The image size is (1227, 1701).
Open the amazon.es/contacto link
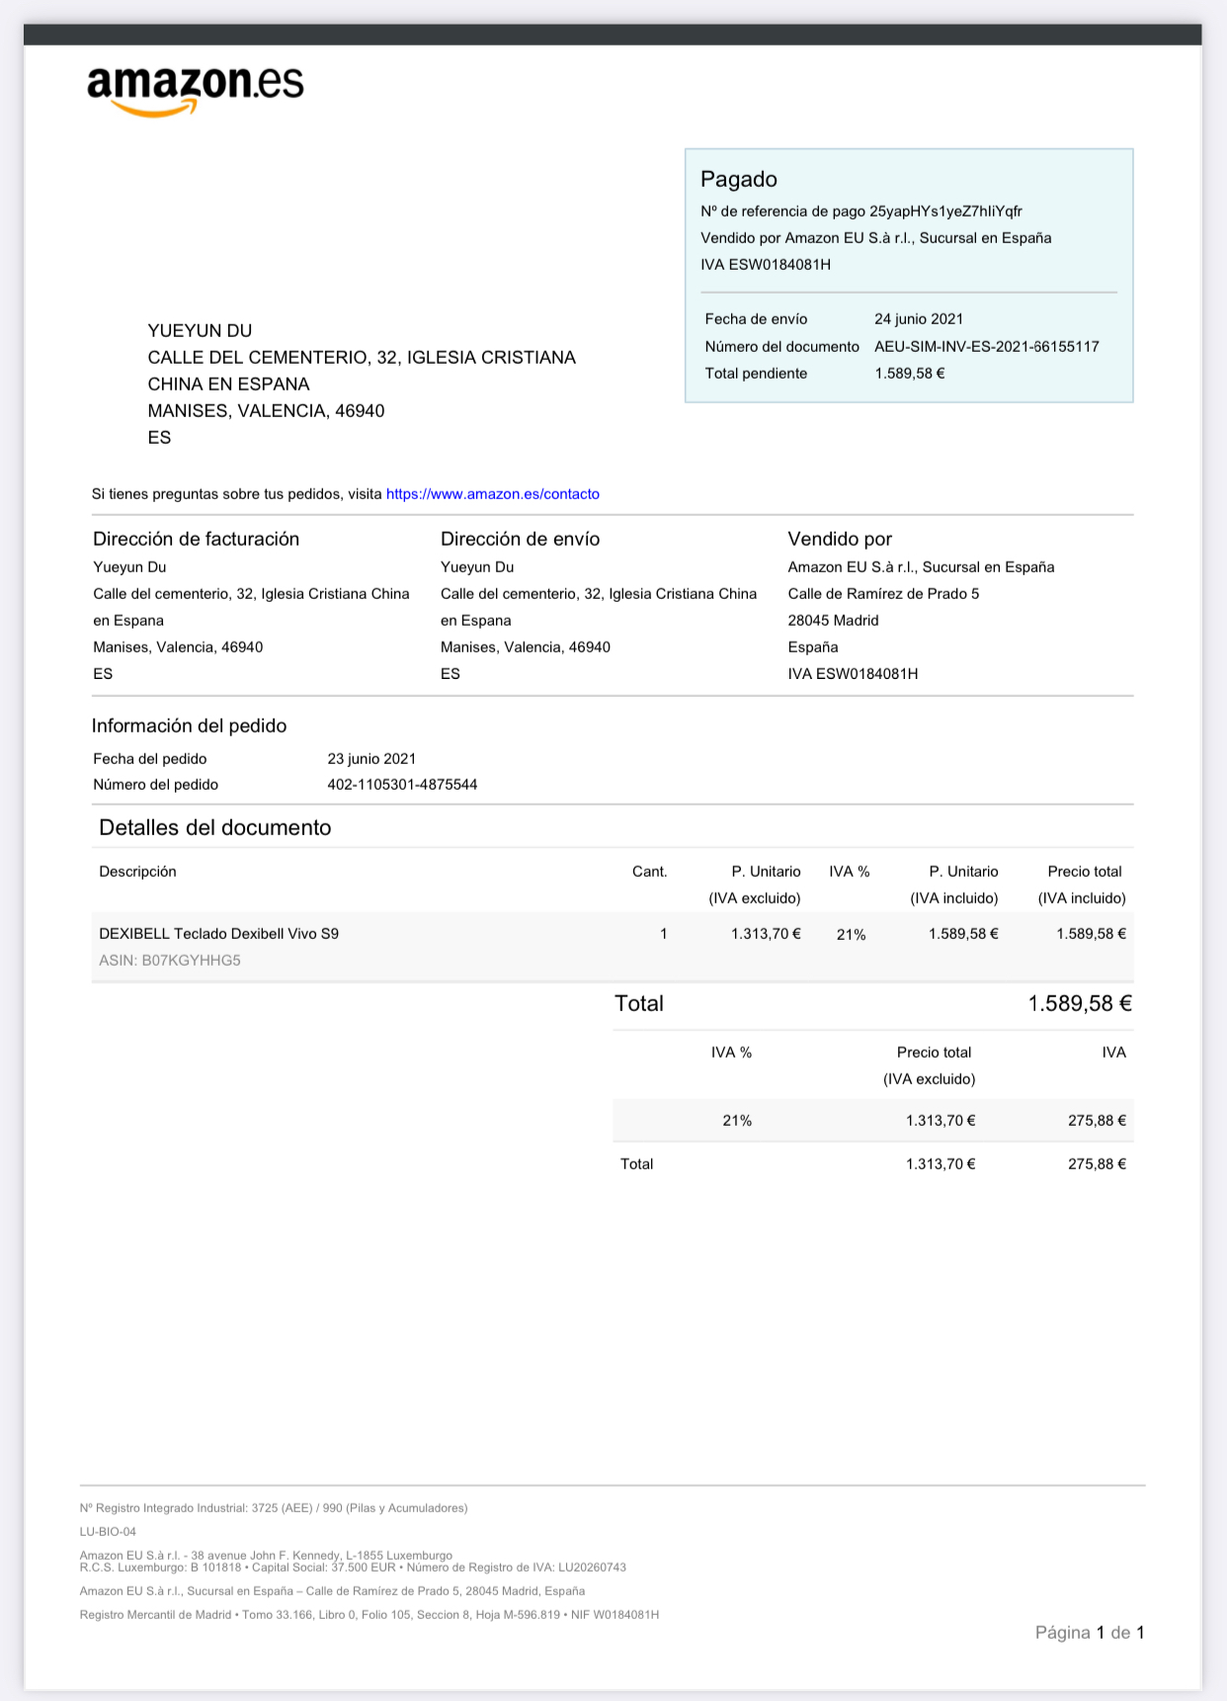[x=492, y=494]
